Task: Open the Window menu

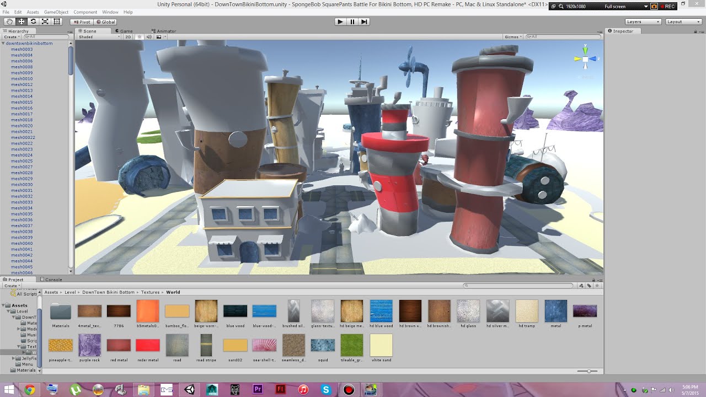Action: 110,12
